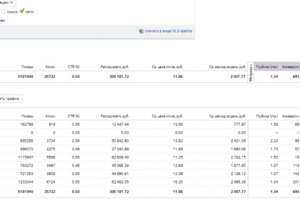Image resolution: width=300 pixels, height=200 pixels.
Task: Click "Глубина (стр.)" header in upper table
Action: click(x=267, y=67)
